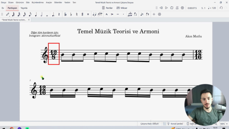Grab the note toolbar drag handle
The image size is (229, 129).
(2, 14)
